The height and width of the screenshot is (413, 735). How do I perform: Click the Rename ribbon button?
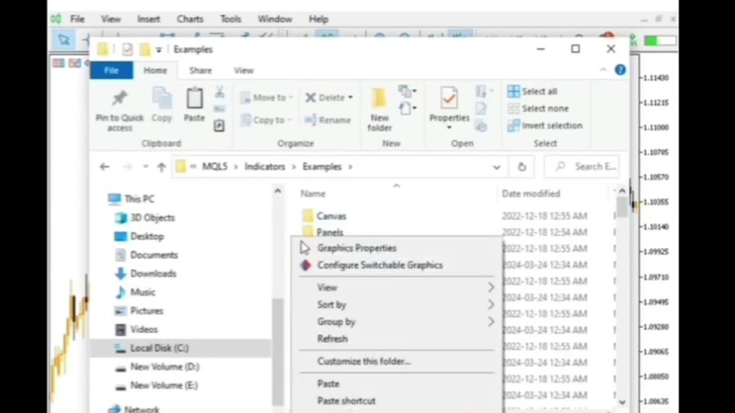point(328,120)
